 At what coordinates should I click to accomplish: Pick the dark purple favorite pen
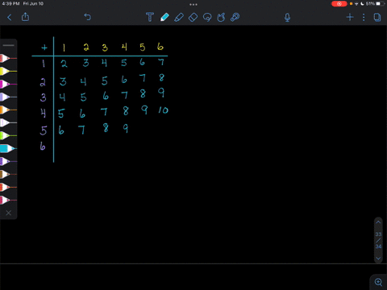tap(8, 161)
